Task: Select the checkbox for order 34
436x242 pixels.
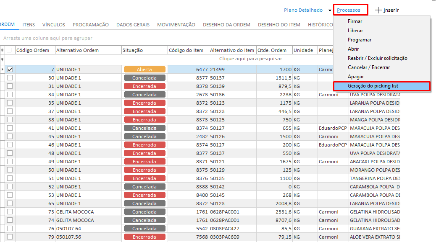Action: tap(10, 95)
